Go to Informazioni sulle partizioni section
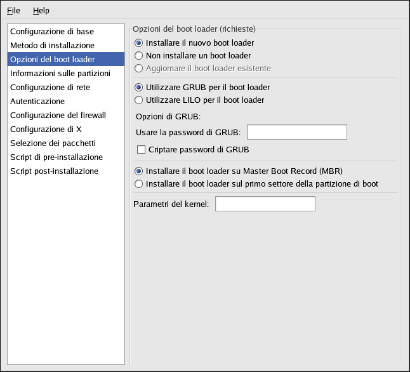This screenshot has width=410, height=372. (x=66, y=73)
